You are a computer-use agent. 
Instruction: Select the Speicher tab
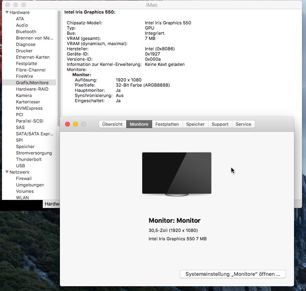click(x=195, y=124)
